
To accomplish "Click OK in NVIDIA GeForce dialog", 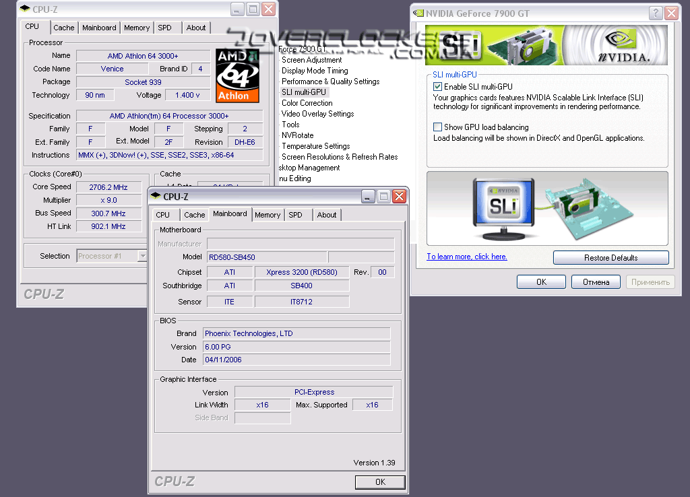I will point(541,282).
